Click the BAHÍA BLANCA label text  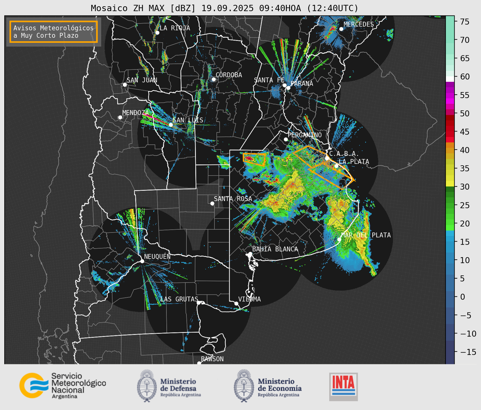tap(275, 249)
